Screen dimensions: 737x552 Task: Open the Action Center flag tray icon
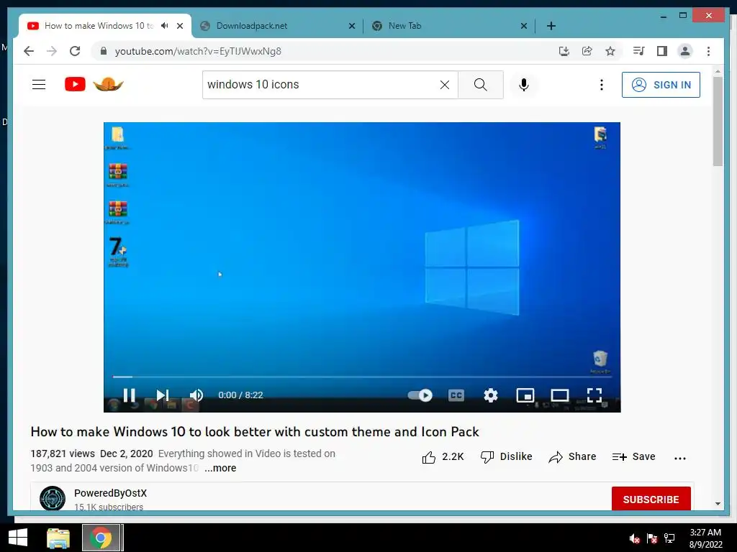[x=652, y=538]
